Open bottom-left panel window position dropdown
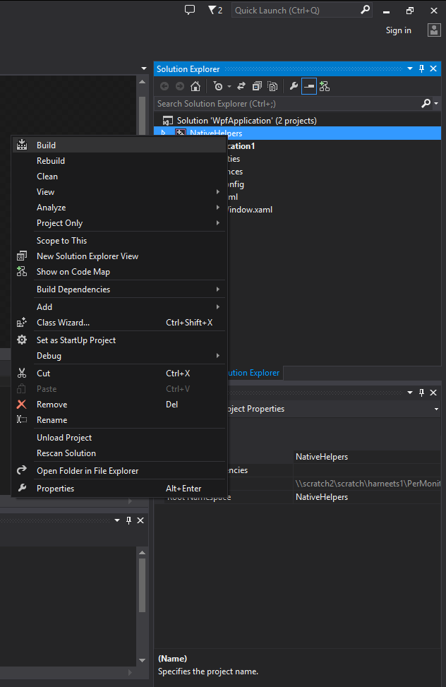This screenshot has width=446, height=687. [x=117, y=520]
